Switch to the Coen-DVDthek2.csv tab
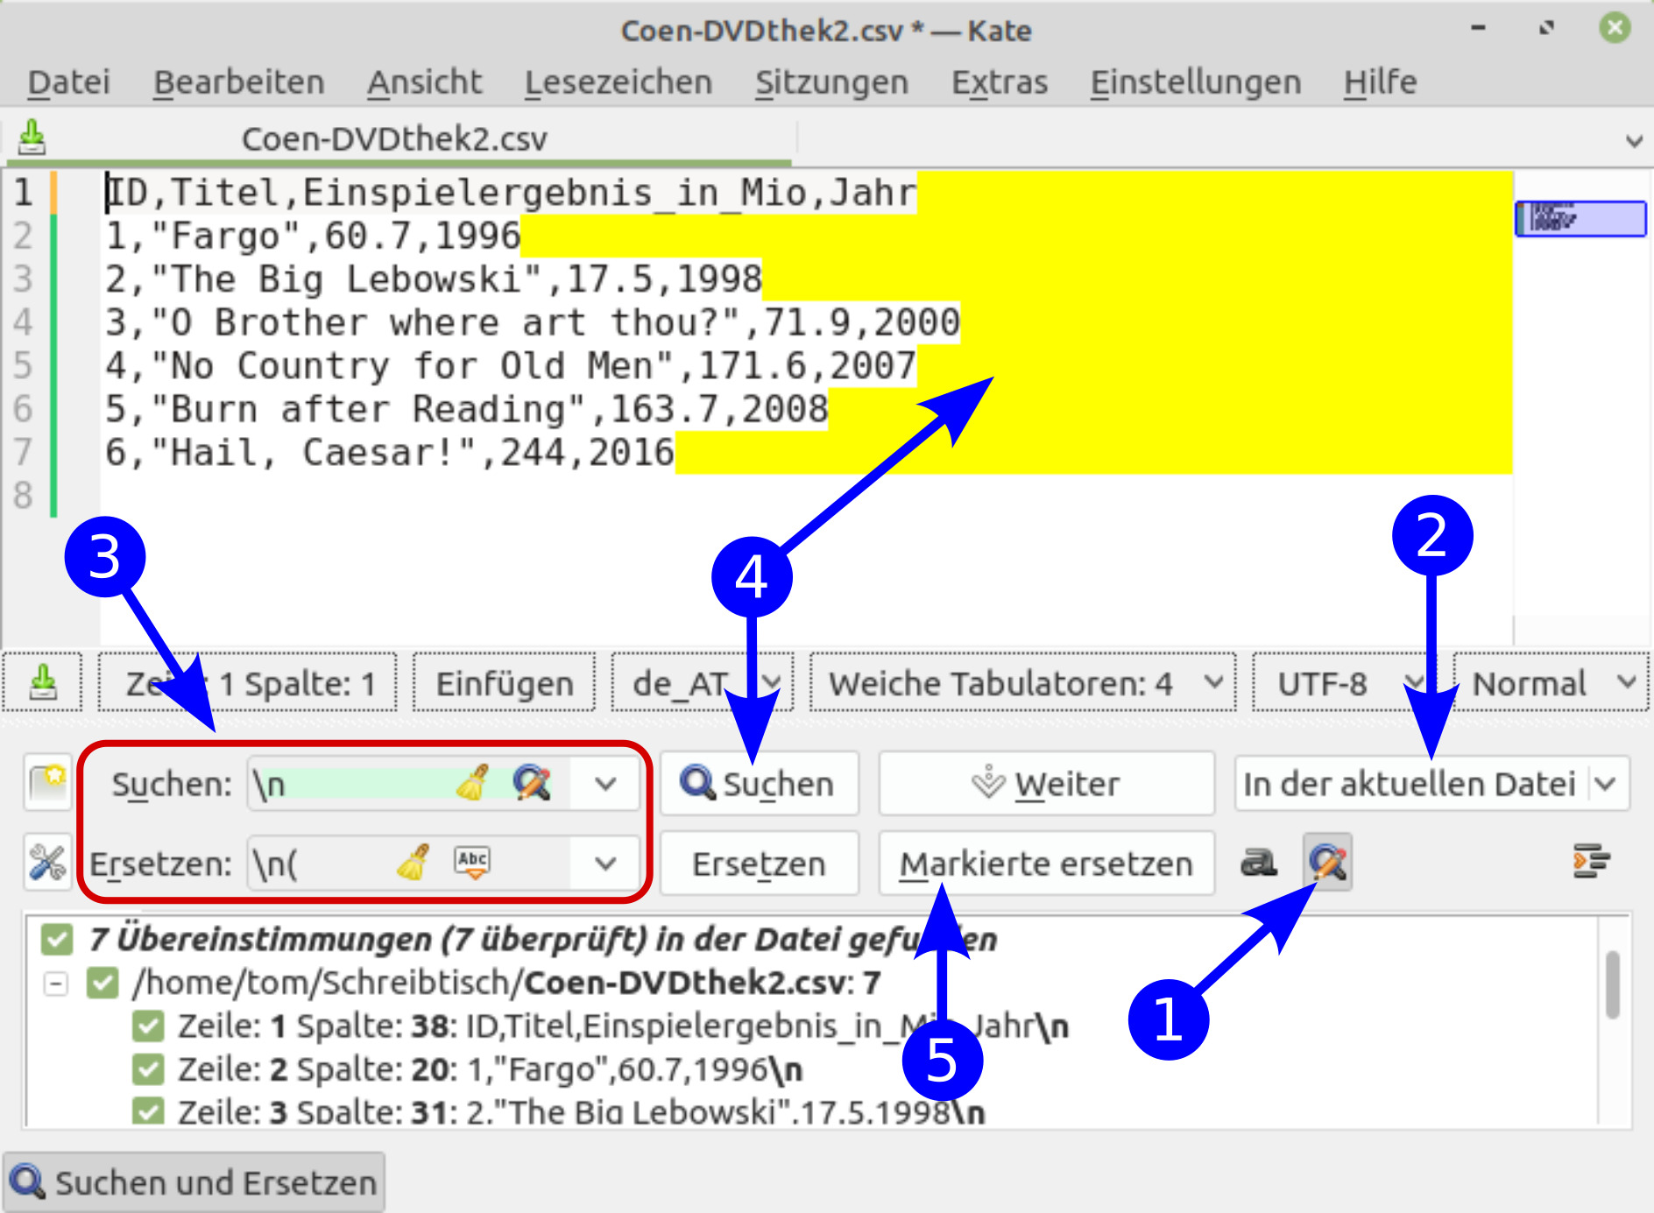Screen dimensions: 1654x1213 tap(394, 138)
